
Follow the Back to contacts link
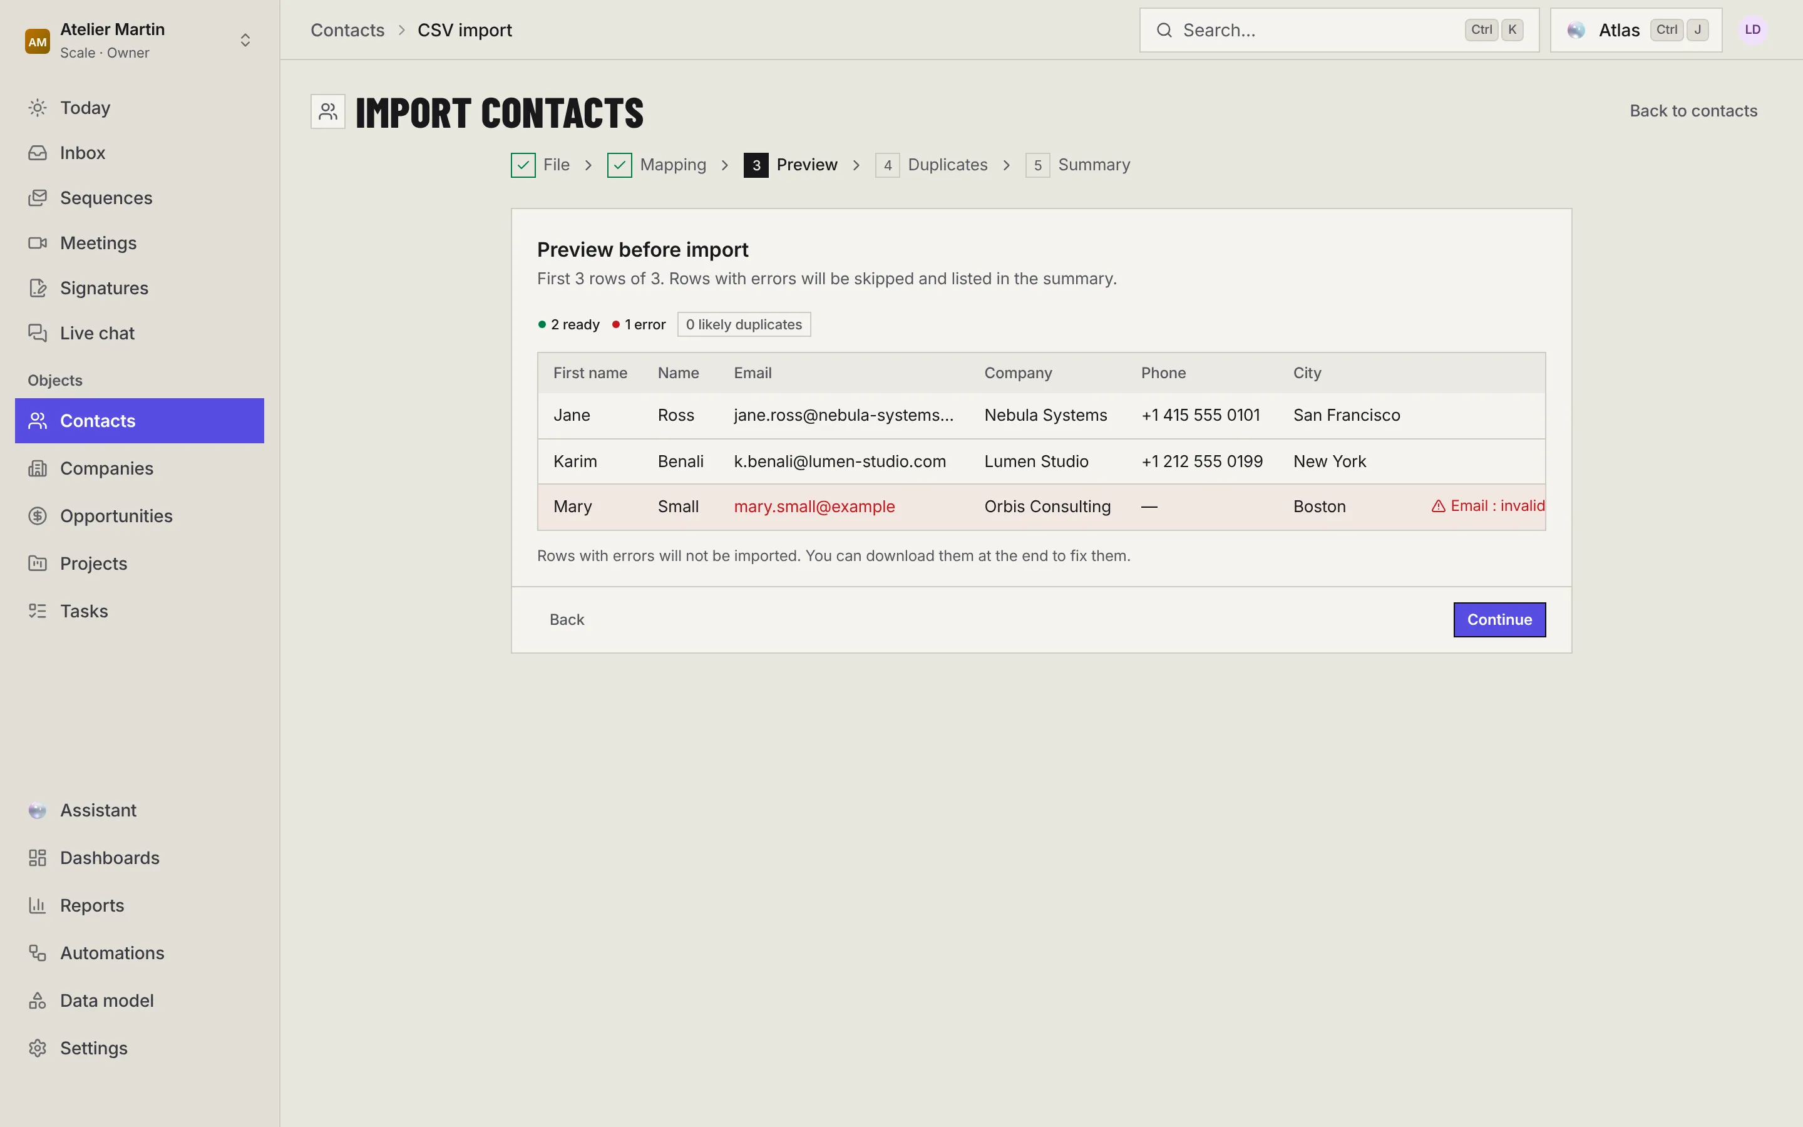coord(1693,111)
